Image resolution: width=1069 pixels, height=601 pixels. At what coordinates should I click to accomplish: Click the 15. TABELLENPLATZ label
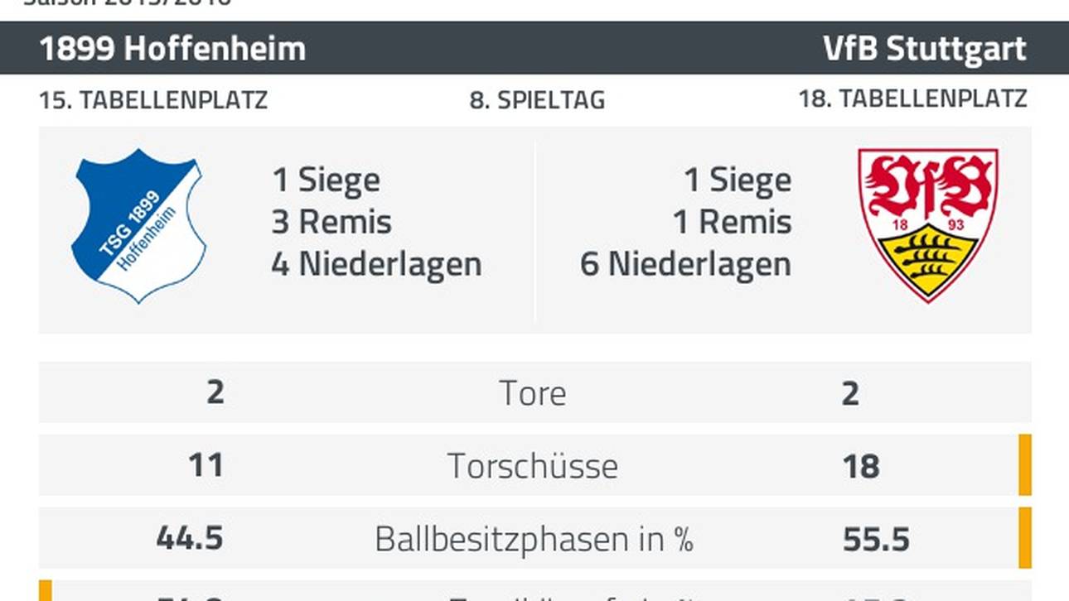coord(153,100)
